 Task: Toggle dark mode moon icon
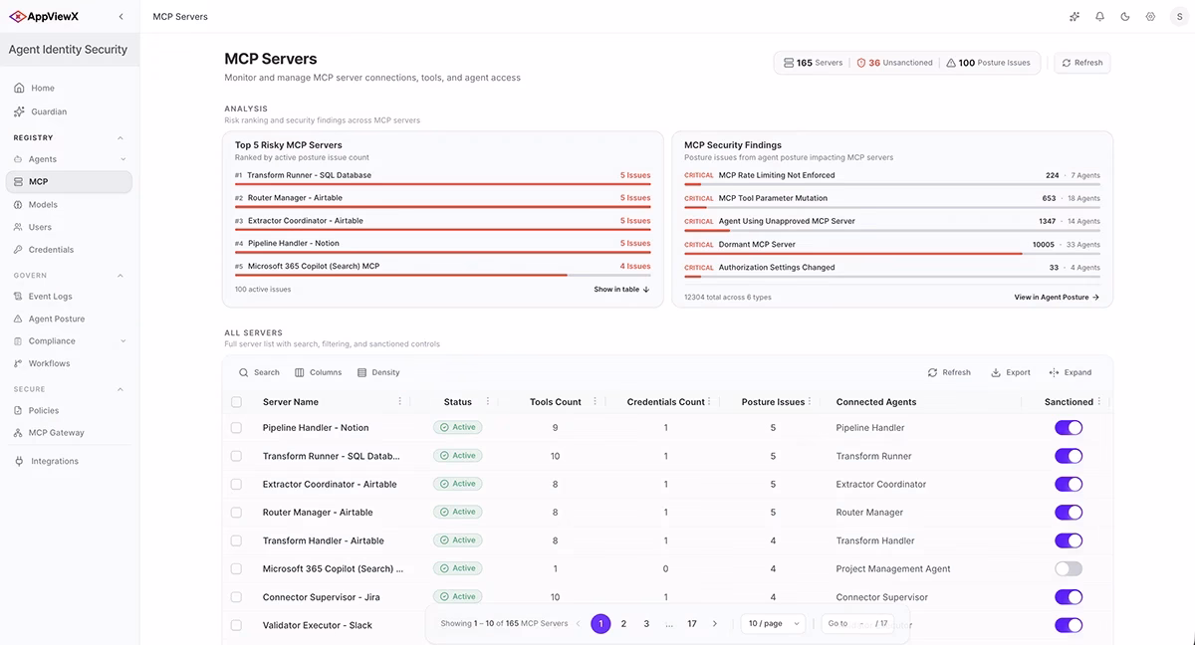1125,17
